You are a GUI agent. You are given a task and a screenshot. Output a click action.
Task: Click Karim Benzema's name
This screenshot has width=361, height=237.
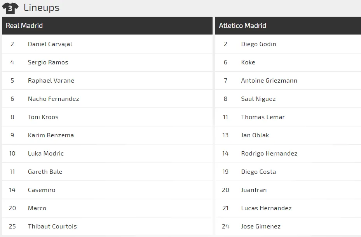tap(51, 135)
